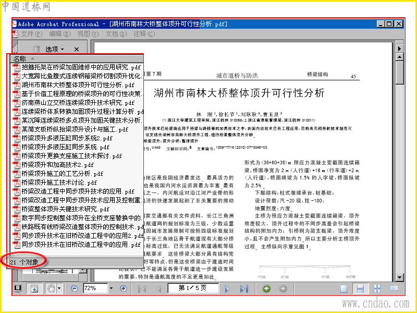Enable continuous page layout view
417x313 pixels.
(360, 289)
